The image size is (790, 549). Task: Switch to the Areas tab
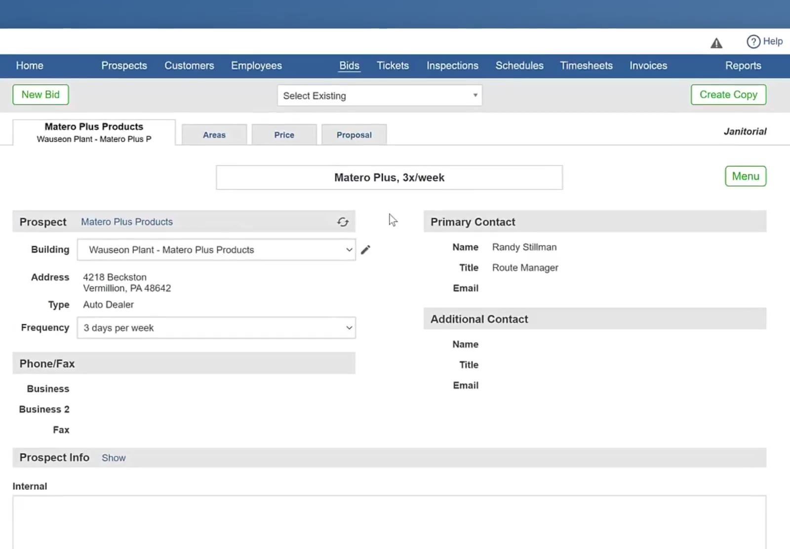214,135
